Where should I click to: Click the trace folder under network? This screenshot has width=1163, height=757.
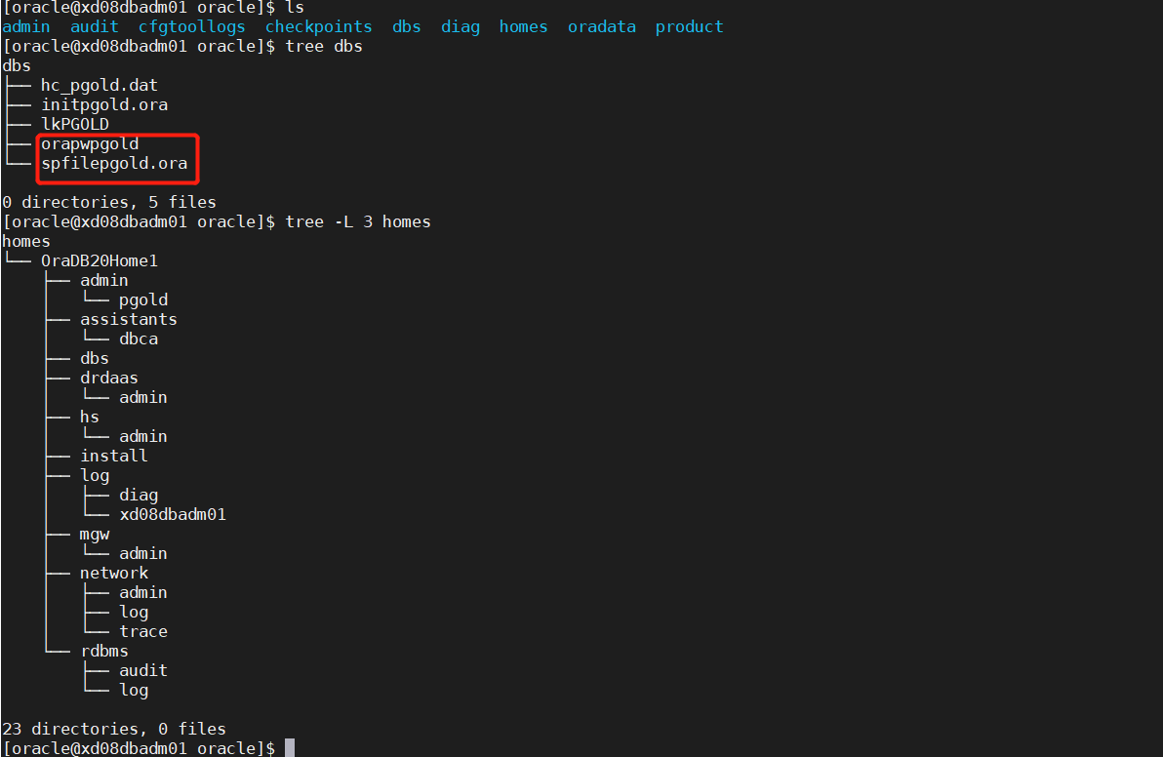[x=143, y=632]
